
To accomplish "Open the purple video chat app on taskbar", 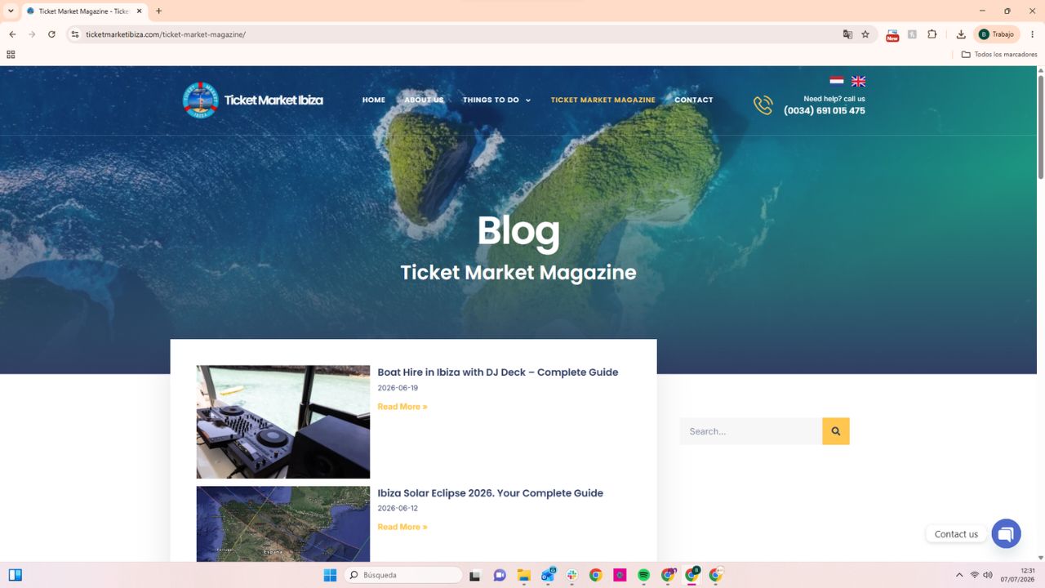I will tap(500, 575).
